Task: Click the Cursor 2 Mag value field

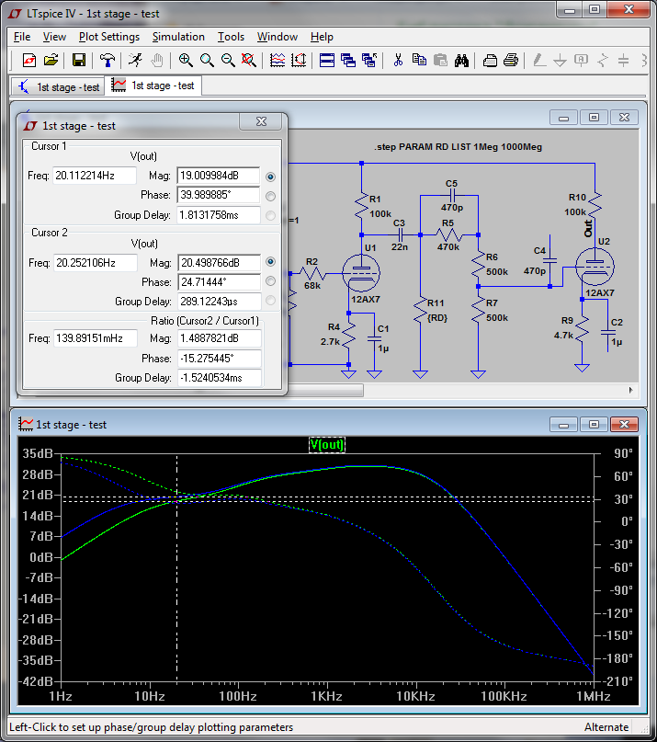Action: 218,263
